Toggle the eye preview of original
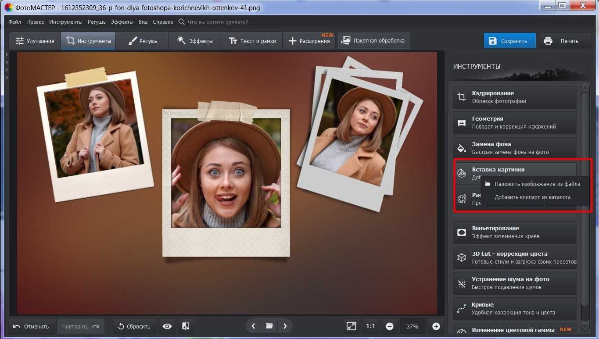Viewport: 599px width, 339px height. click(167, 326)
